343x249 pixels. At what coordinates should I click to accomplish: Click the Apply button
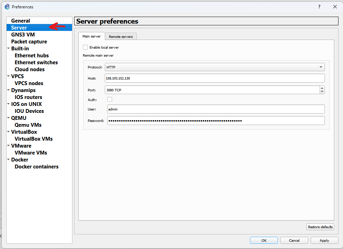325,240
